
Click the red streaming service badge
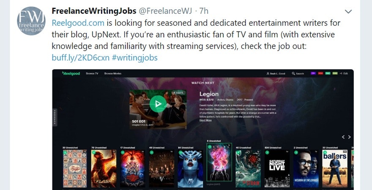pyautogui.click(x=320, y=73)
